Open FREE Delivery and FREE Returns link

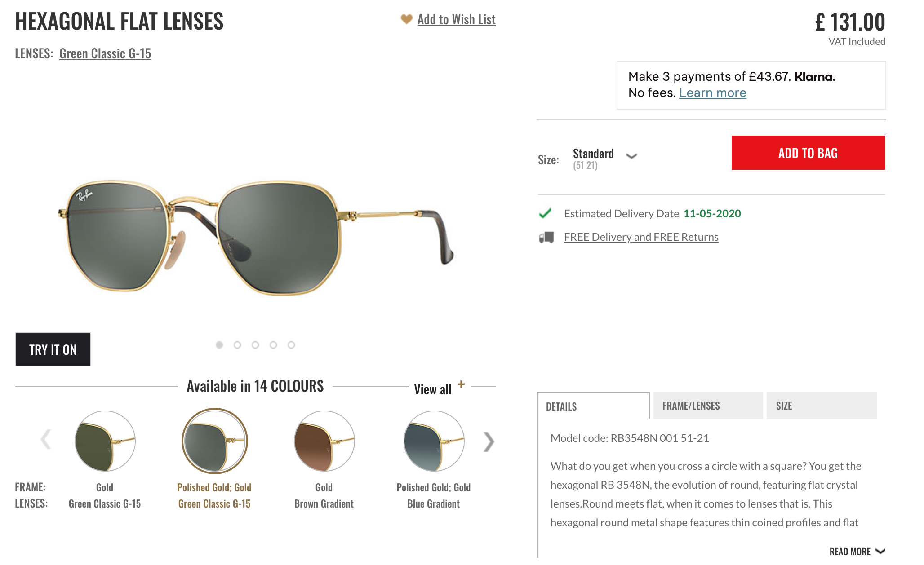click(641, 237)
